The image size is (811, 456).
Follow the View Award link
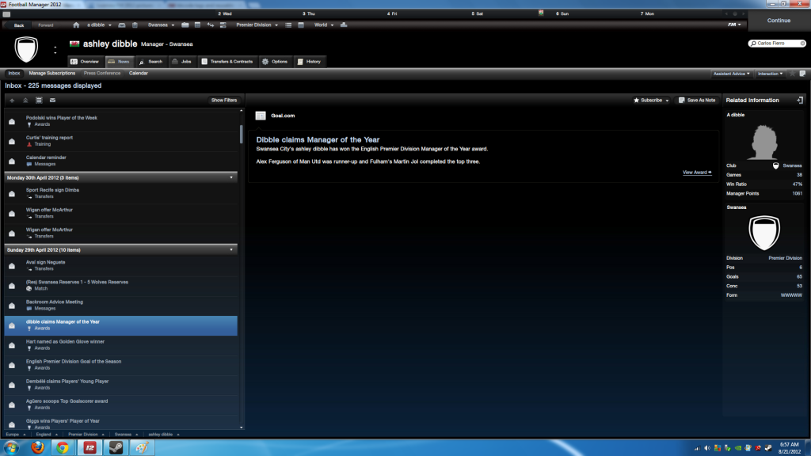click(697, 173)
